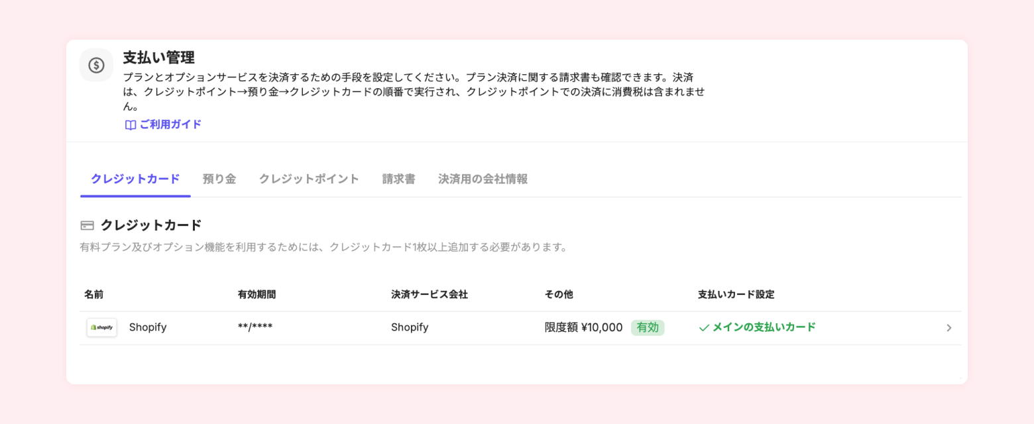The height and width of the screenshot is (424, 1034).
Task: Click the credit card section heading icon
Action: coord(87,225)
